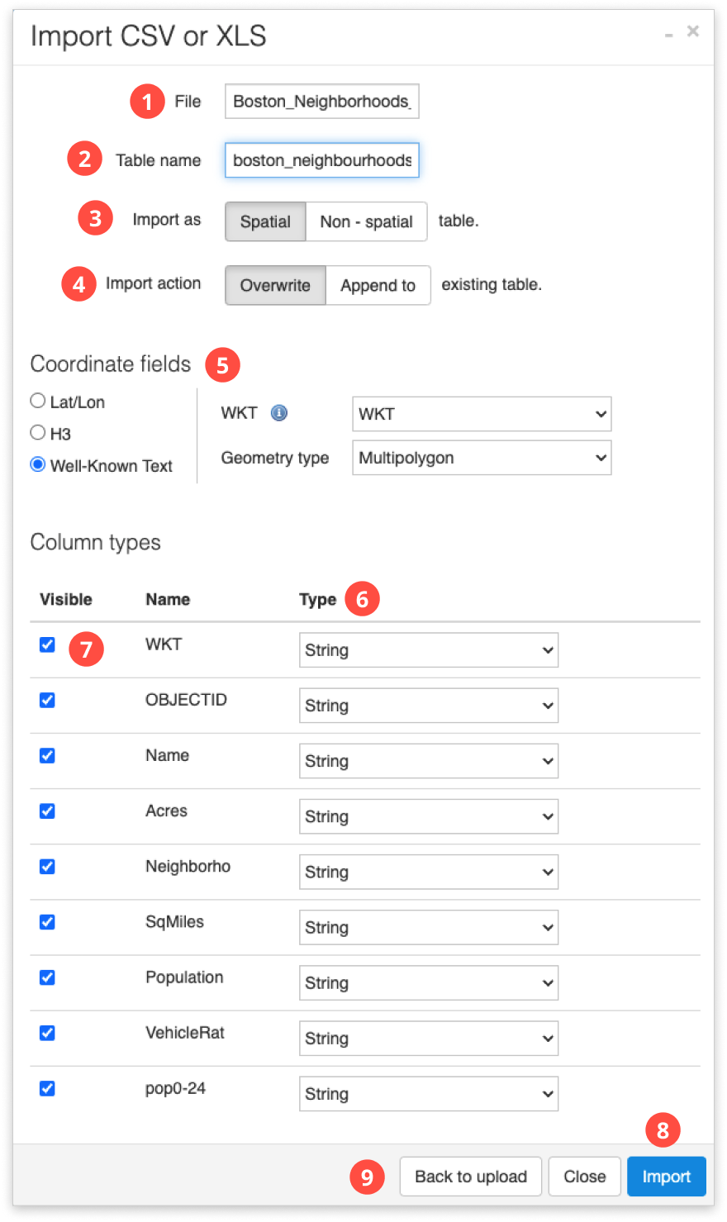The image size is (727, 1222).
Task: Select Spatial as the import type
Action: coord(264,221)
